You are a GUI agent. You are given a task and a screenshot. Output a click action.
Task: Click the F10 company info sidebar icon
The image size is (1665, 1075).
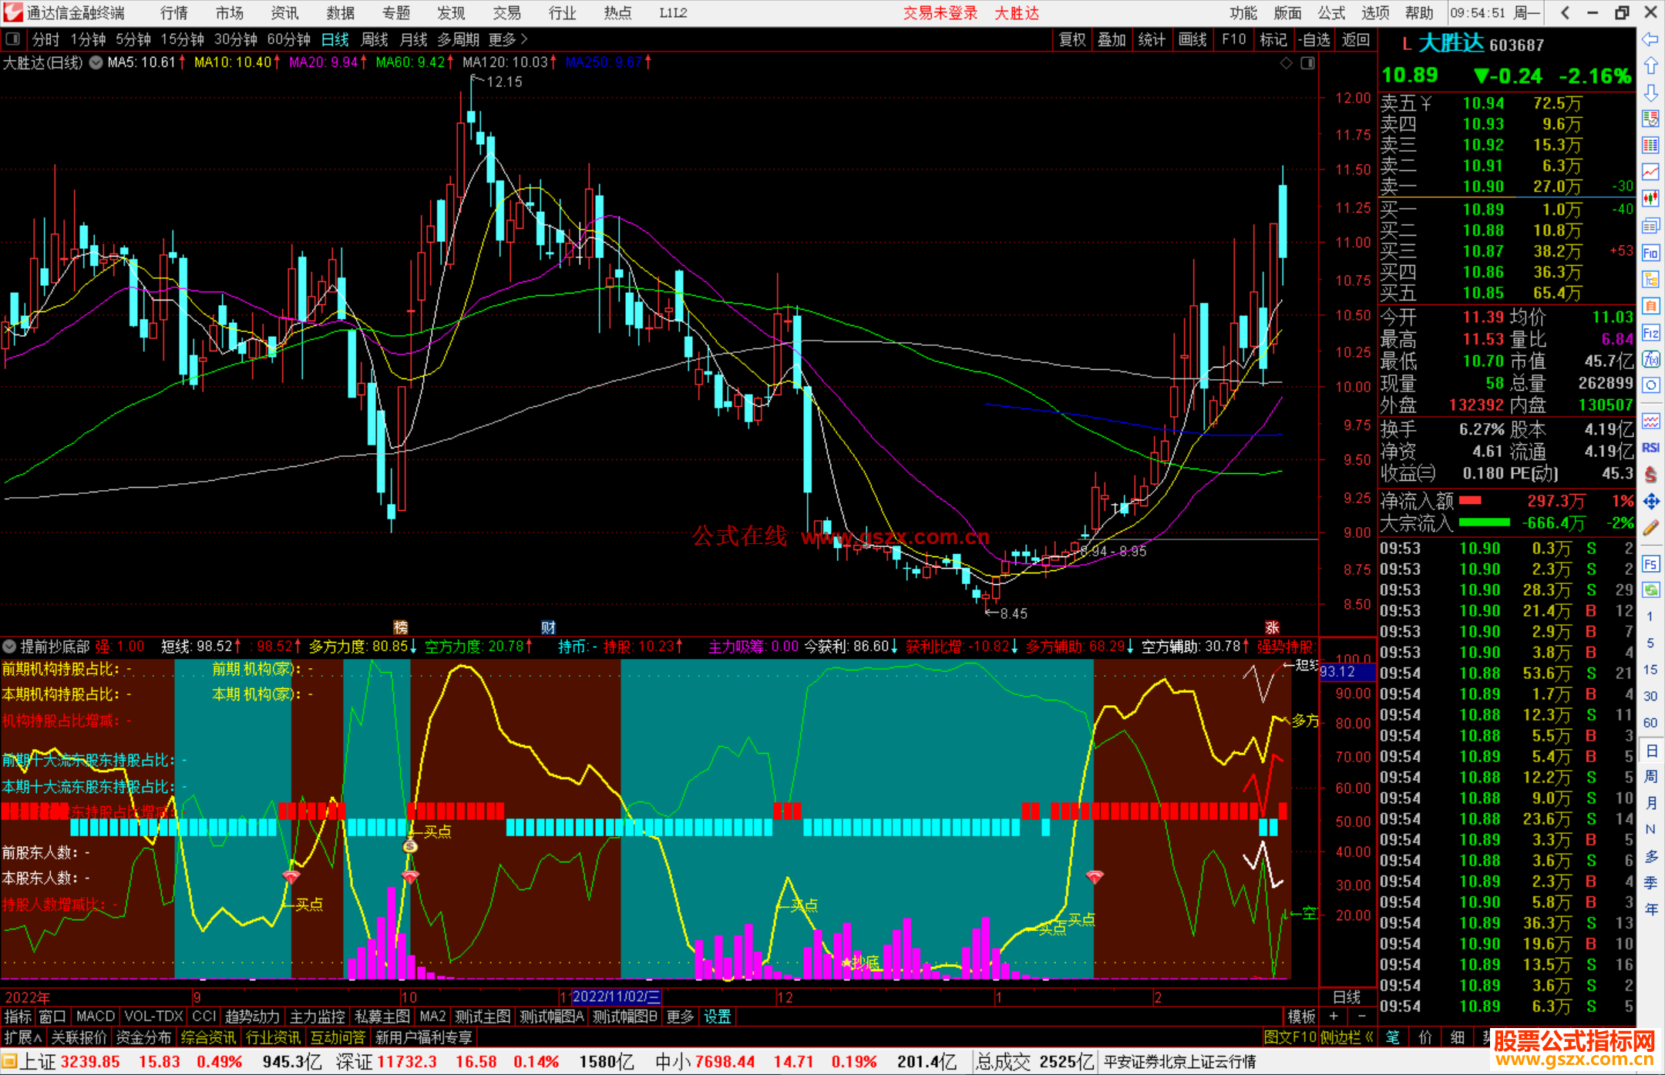point(1650,253)
